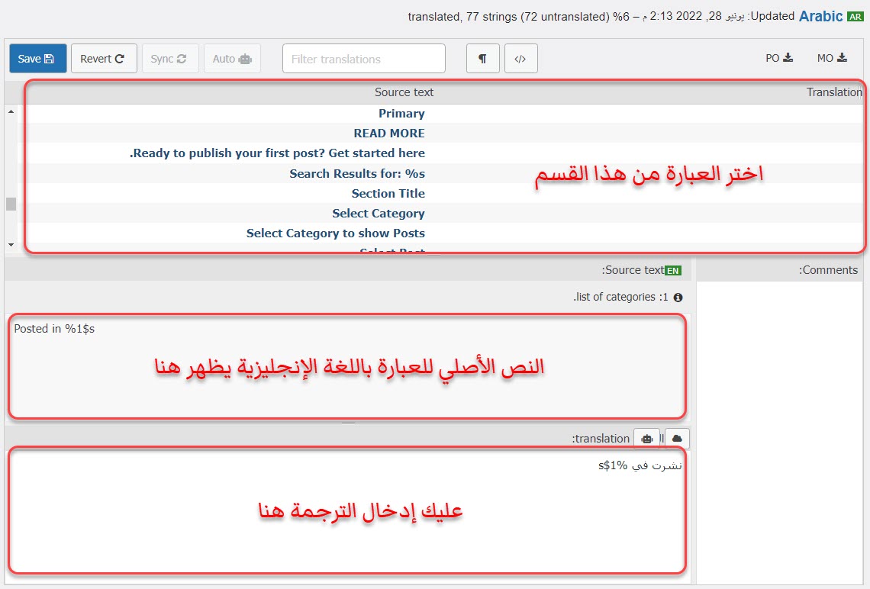
Task: Click the green AR language badge
Action: click(855, 17)
